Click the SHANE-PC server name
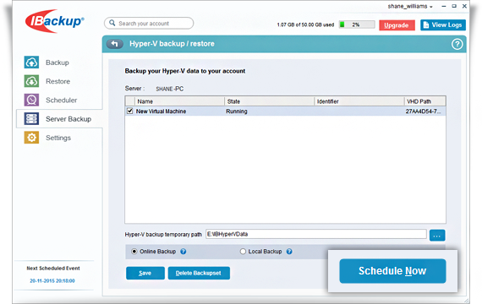This screenshot has width=482, height=304. (170, 89)
